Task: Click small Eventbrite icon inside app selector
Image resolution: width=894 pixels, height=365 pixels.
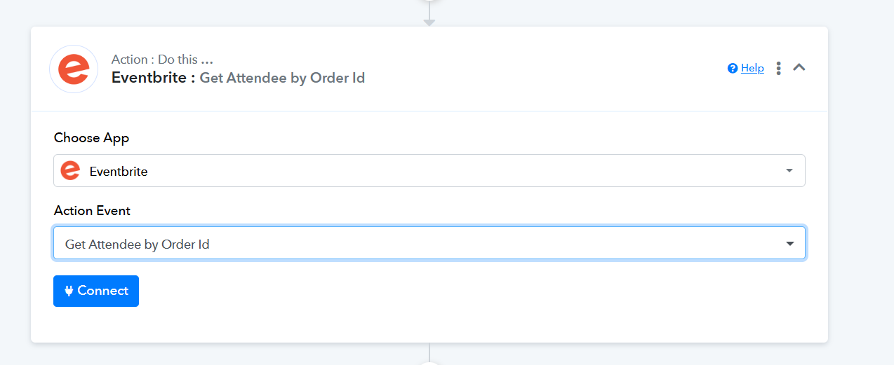Action: 70,170
